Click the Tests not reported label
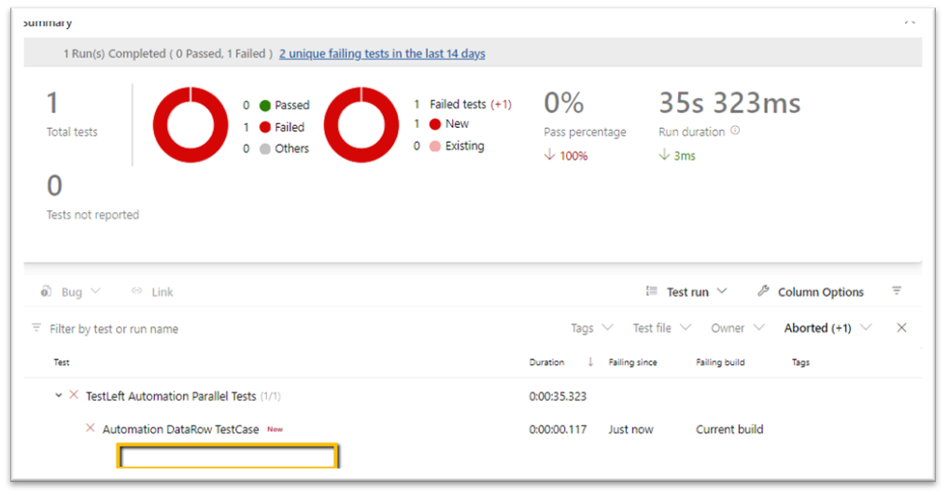The width and height of the screenshot is (946, 495). [x=92, y=215]
